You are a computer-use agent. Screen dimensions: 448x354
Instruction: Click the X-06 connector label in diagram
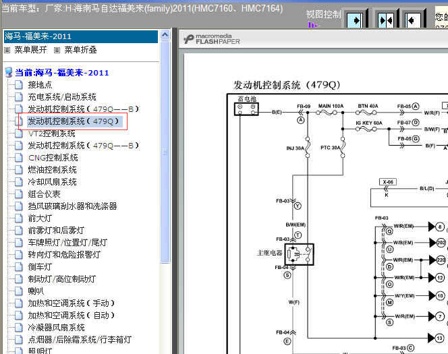coord(388,182)
